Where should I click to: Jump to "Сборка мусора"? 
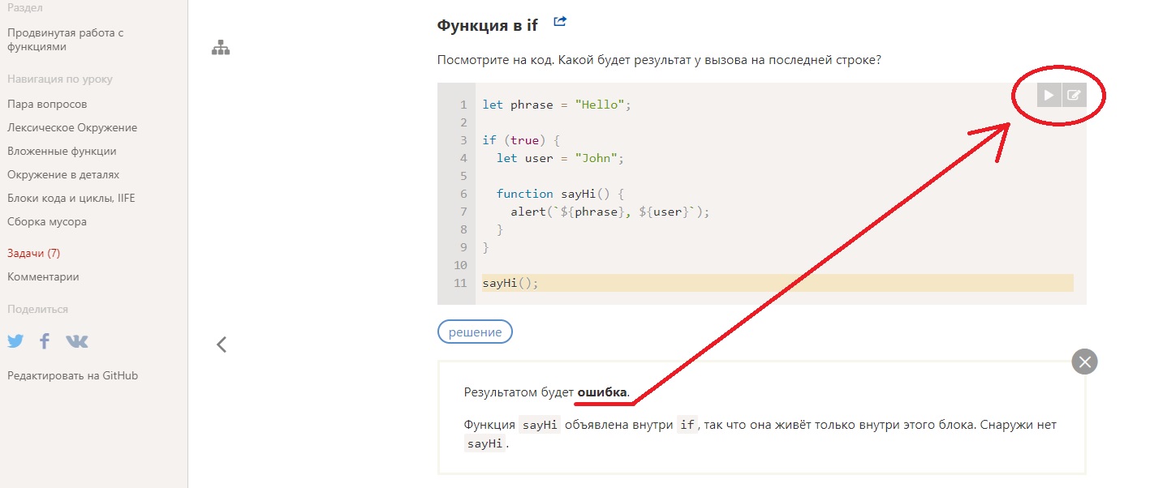47,221
